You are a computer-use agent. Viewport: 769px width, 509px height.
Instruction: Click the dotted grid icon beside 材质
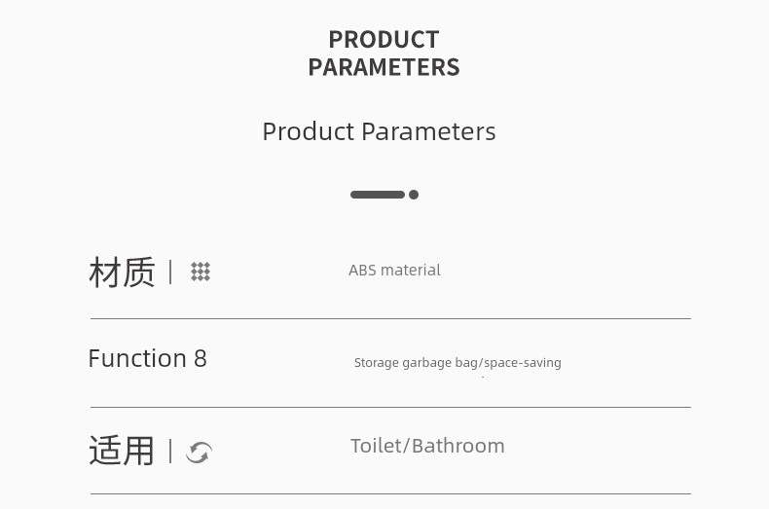[201, 272]
